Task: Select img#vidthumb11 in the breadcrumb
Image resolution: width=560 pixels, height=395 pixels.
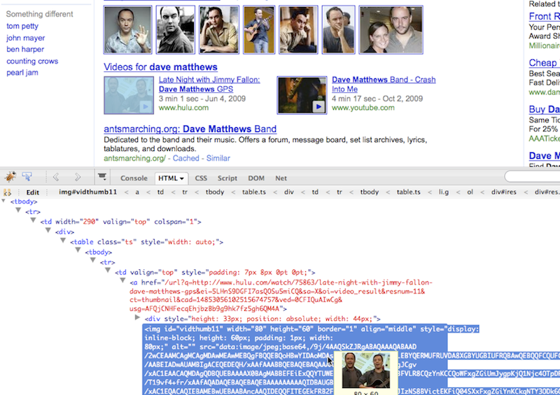Action: (x=88, y=192)
